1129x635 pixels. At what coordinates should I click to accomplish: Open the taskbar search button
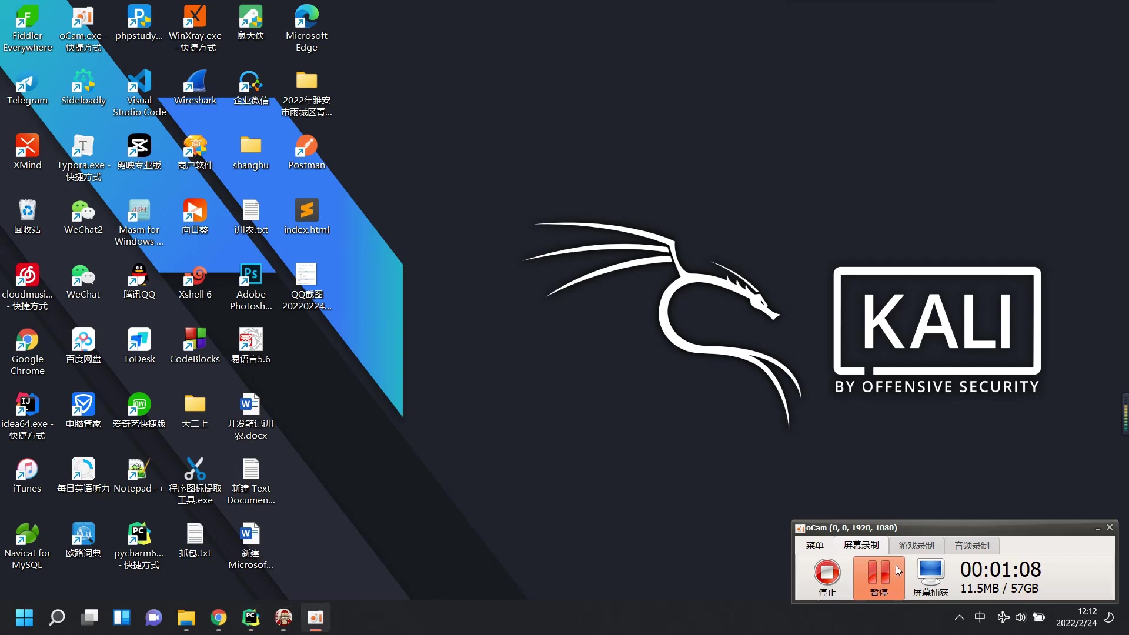(56, 617)
